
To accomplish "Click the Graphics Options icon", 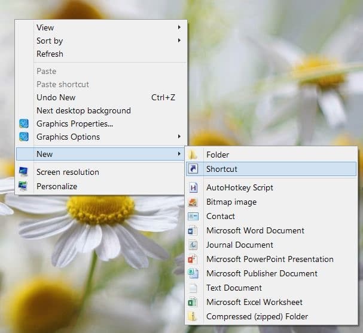I will (x=24, y=137).
